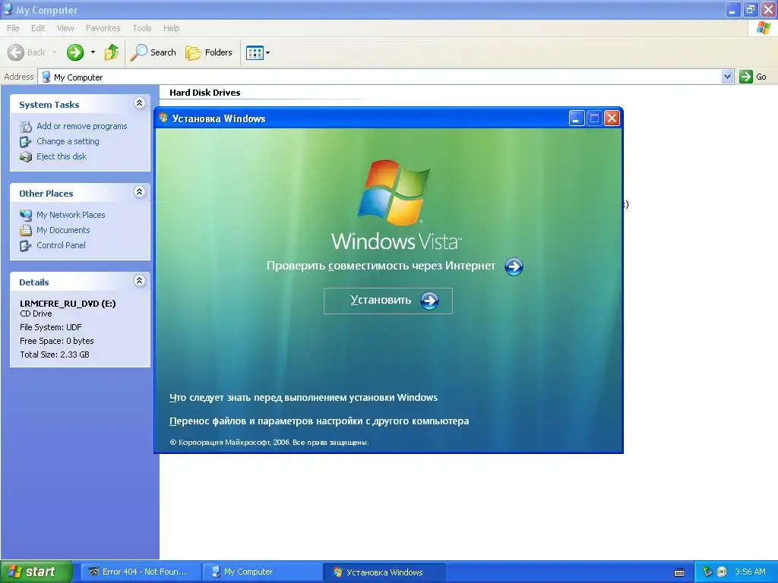The height and width of the screenshot is (583, 778).
Task: Open the File menu
Action: click(13, 28)
